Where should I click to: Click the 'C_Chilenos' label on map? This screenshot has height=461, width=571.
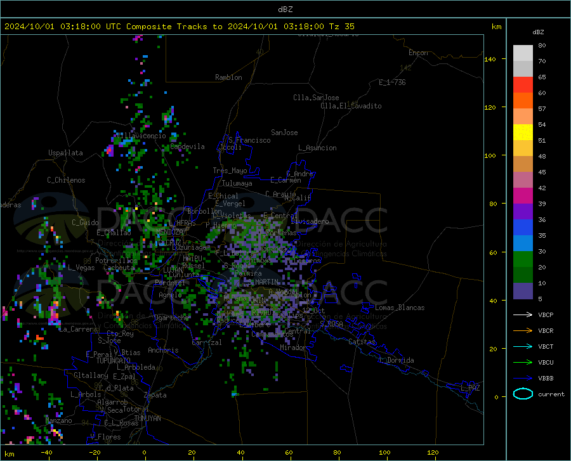(x=66, y=180)
